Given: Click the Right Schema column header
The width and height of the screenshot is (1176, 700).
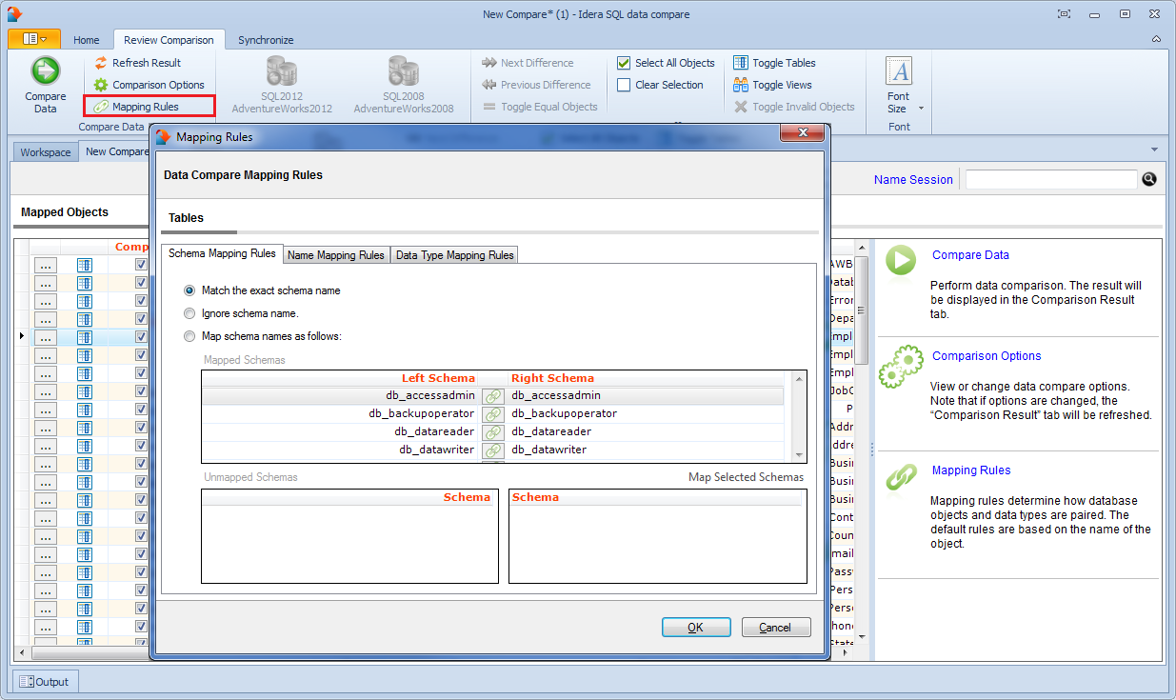Looking at the screenshot, I should [x=552, y=378].
